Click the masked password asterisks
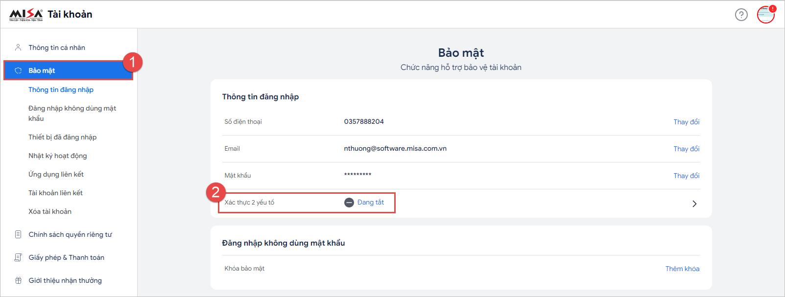 tap(357, 175)
